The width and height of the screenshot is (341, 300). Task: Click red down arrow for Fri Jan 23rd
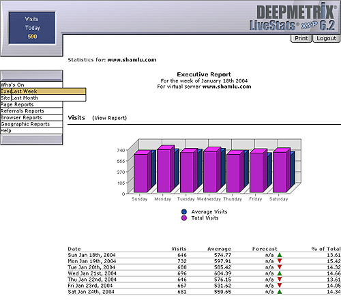click(x=280, y=285)
